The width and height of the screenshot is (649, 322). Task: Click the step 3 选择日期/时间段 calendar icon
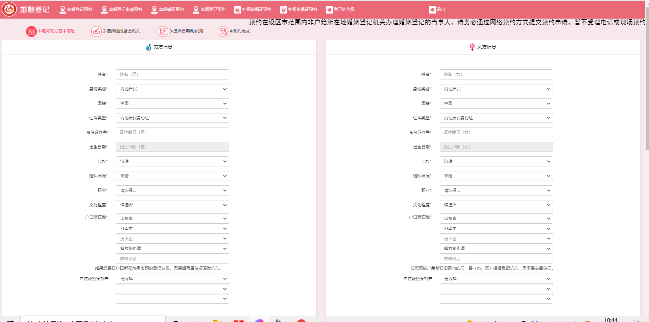coord(163,31)
